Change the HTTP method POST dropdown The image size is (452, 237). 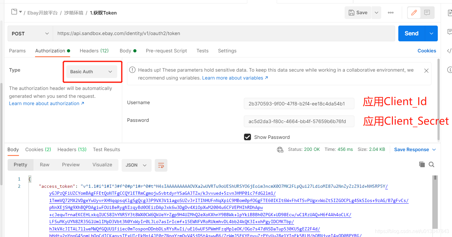(x=30, y=33)
